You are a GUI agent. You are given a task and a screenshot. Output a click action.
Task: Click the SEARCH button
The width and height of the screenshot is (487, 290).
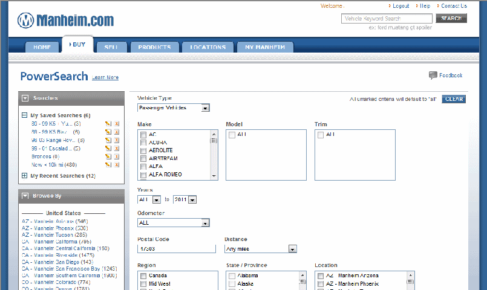451,19
